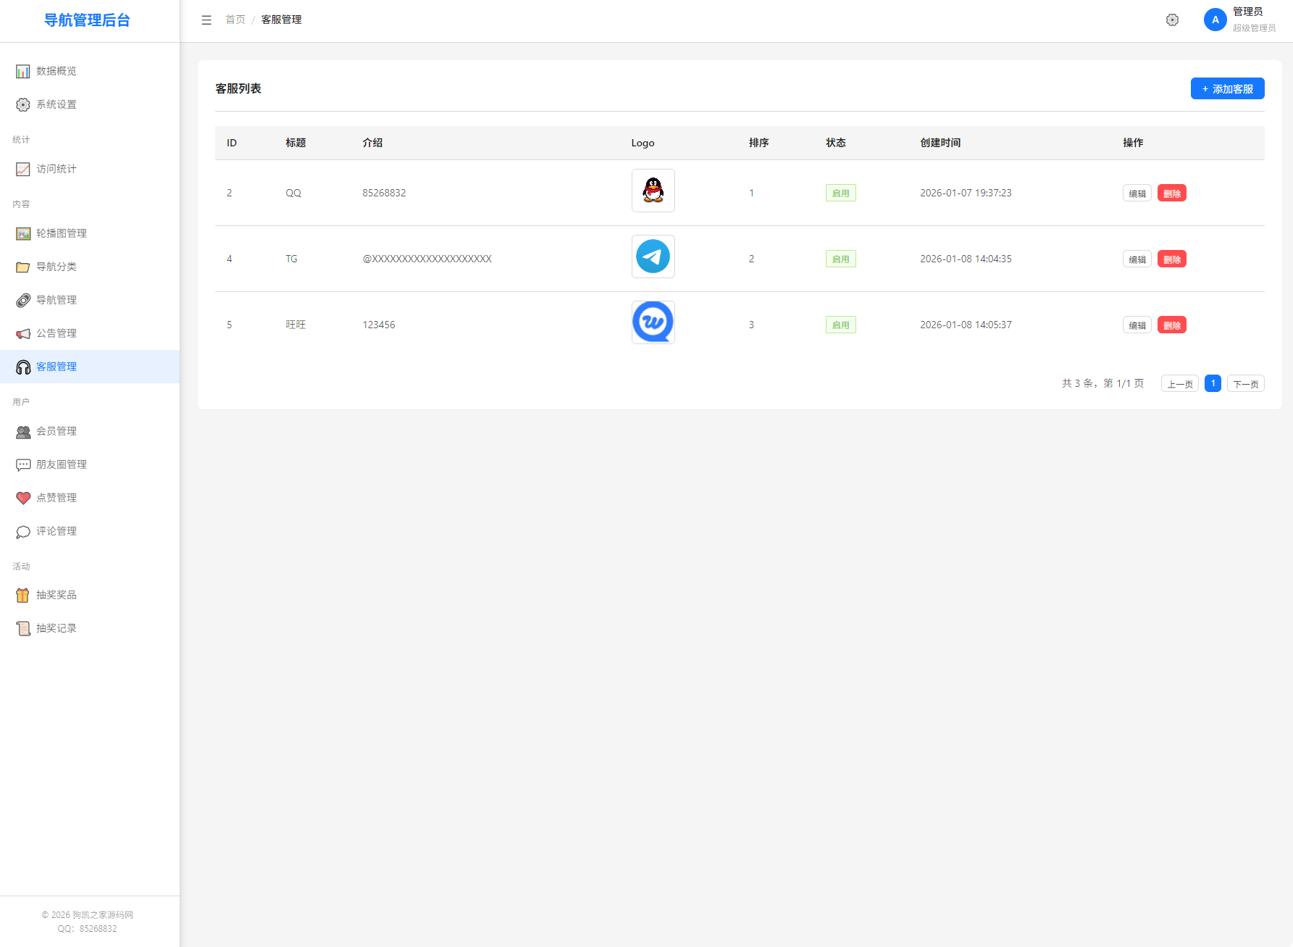Image resolution: width=1293 pixels, height=947 pixels.
Task: Click the 抽奖奖品 gift icon
Action: pyautogui.click(x=23, y=595)
